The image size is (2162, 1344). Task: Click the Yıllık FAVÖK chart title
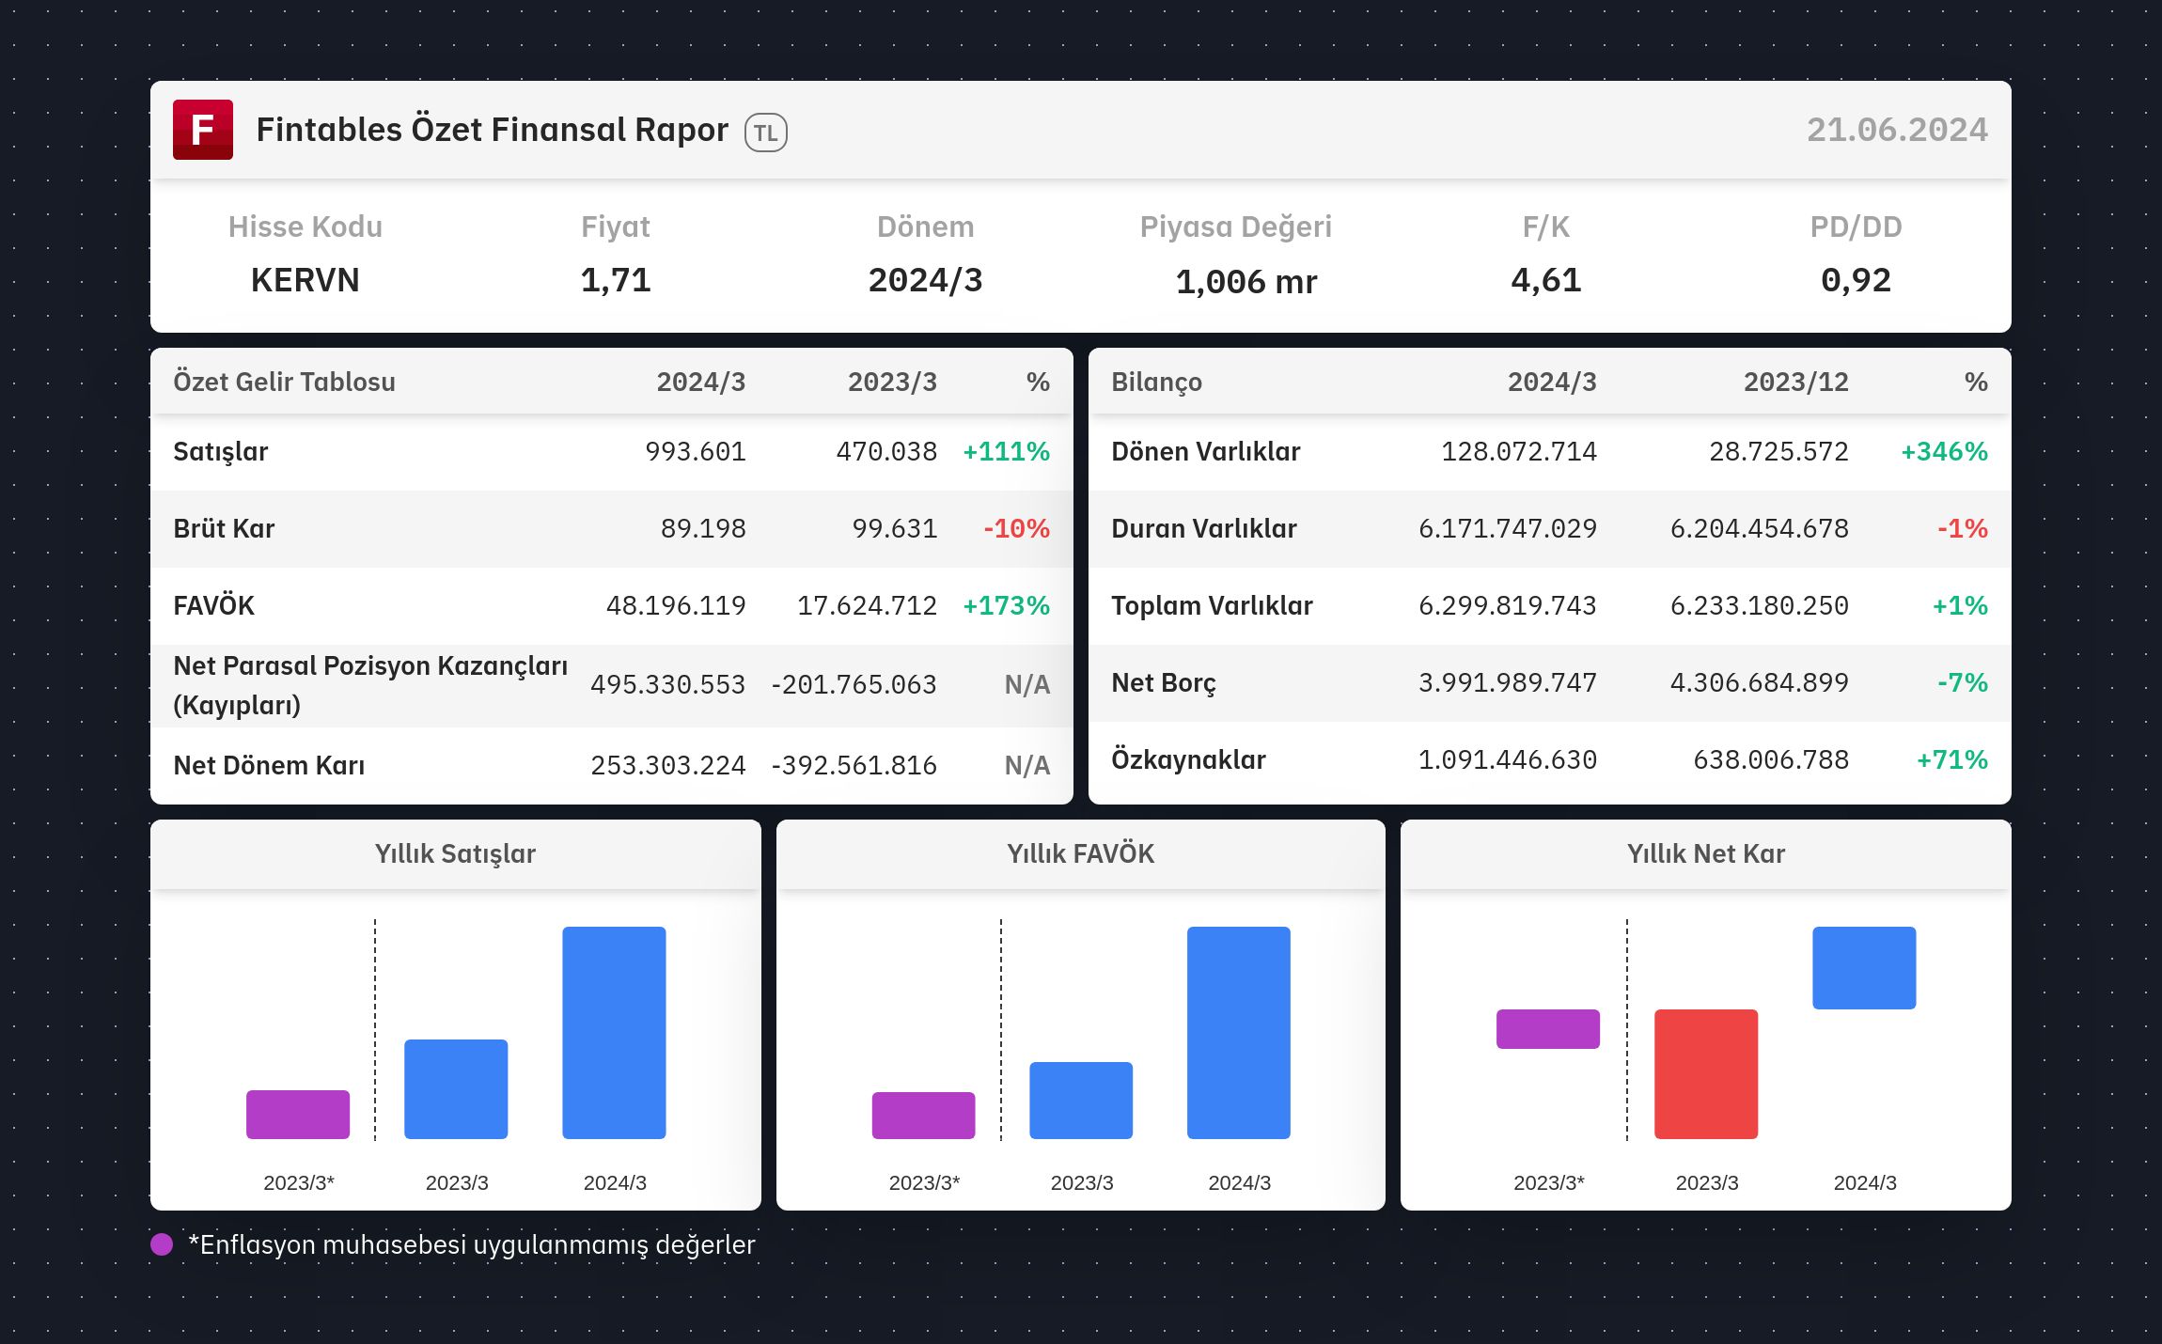tap(1080, 853)
